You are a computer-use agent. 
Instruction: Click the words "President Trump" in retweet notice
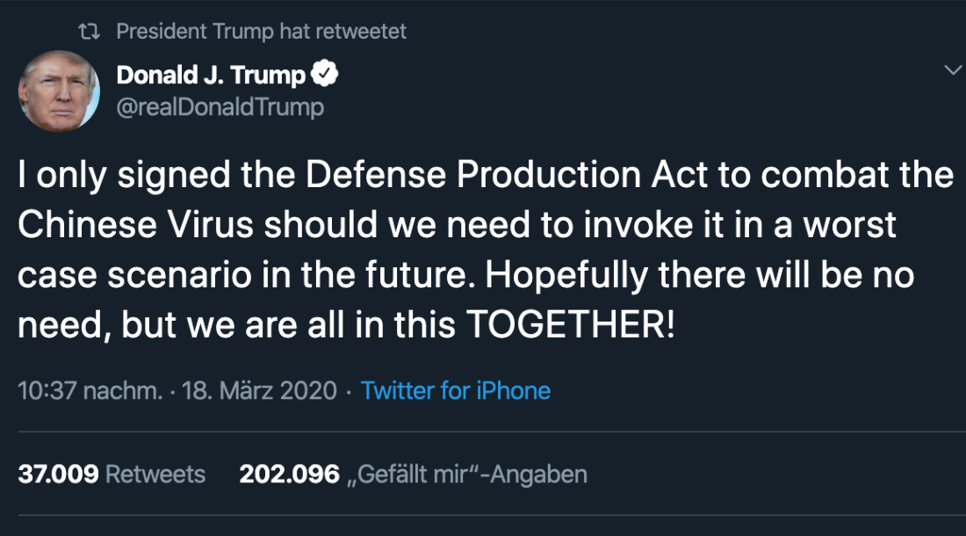coord(194,33)
